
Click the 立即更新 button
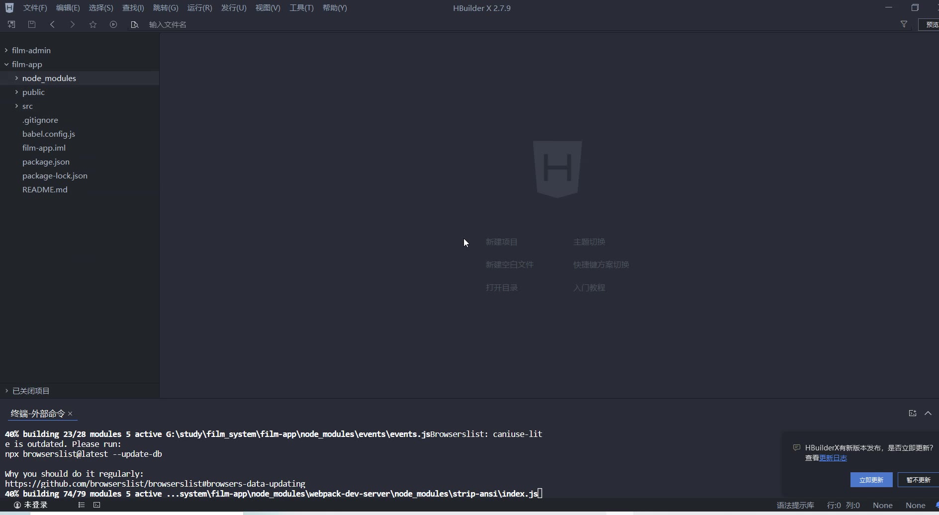pyautogui.click(x=871, y=480)
